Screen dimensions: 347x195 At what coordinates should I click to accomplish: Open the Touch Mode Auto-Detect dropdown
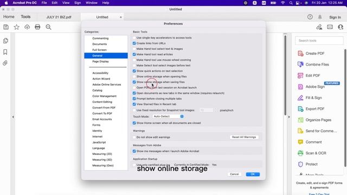tap(168, 116)
